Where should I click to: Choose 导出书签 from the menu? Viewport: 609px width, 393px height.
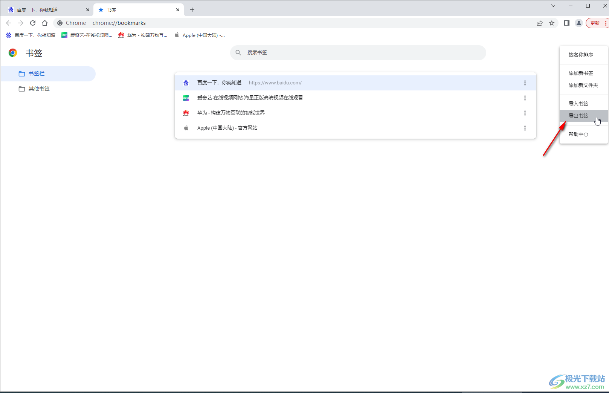(x=584, y=116)
